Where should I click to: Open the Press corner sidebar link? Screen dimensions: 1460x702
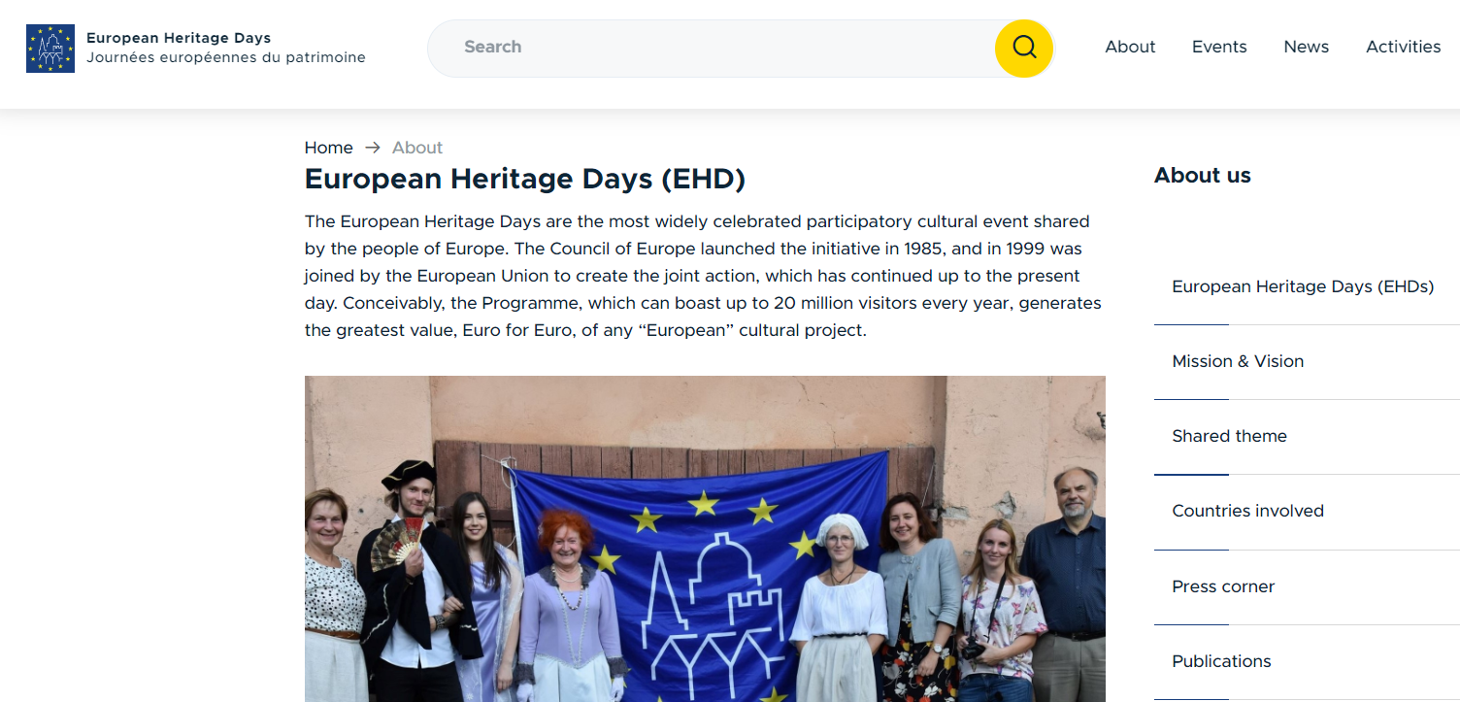point(1223,586)
